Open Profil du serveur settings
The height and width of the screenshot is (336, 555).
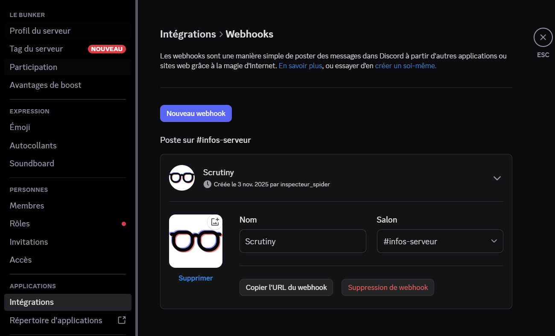(x=40, y=31)
